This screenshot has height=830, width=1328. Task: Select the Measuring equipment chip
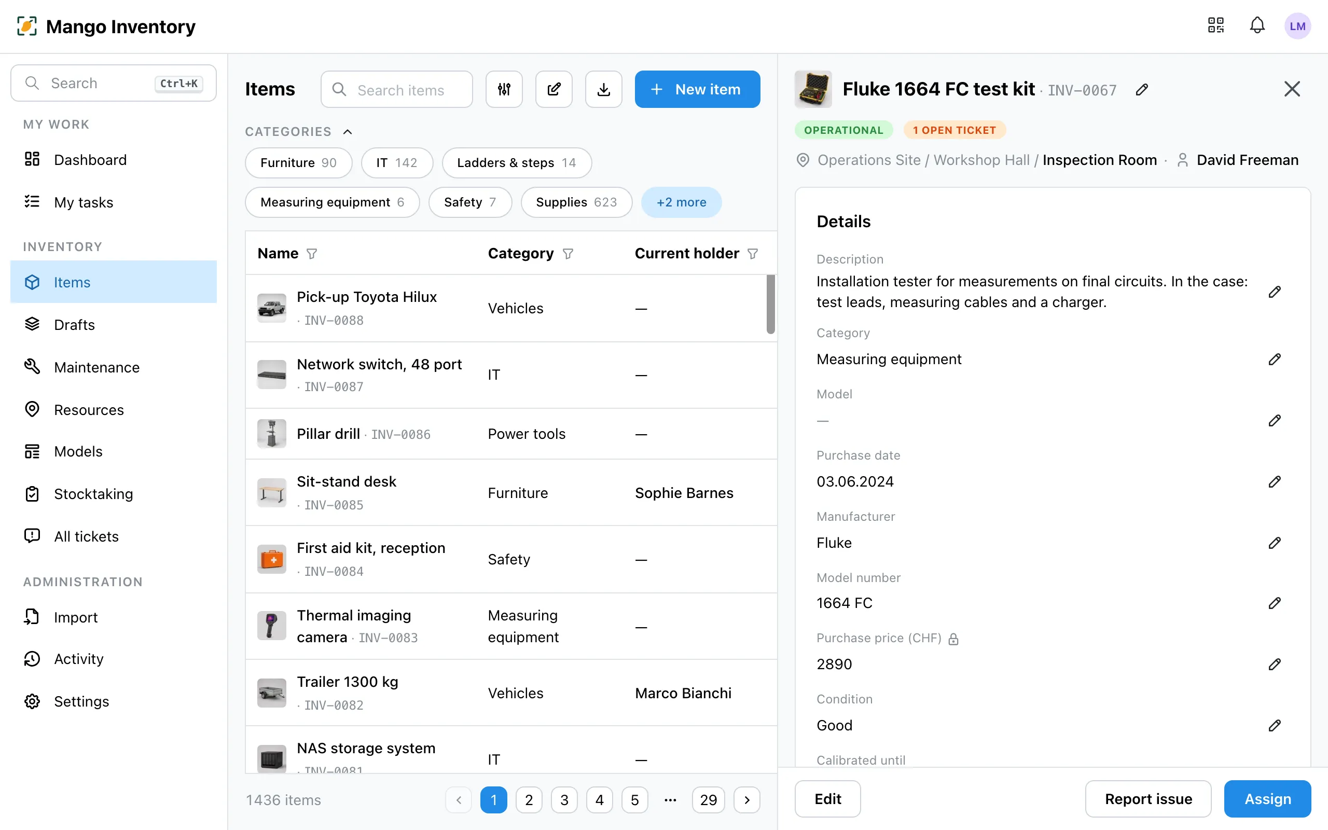tap(332, 202)
